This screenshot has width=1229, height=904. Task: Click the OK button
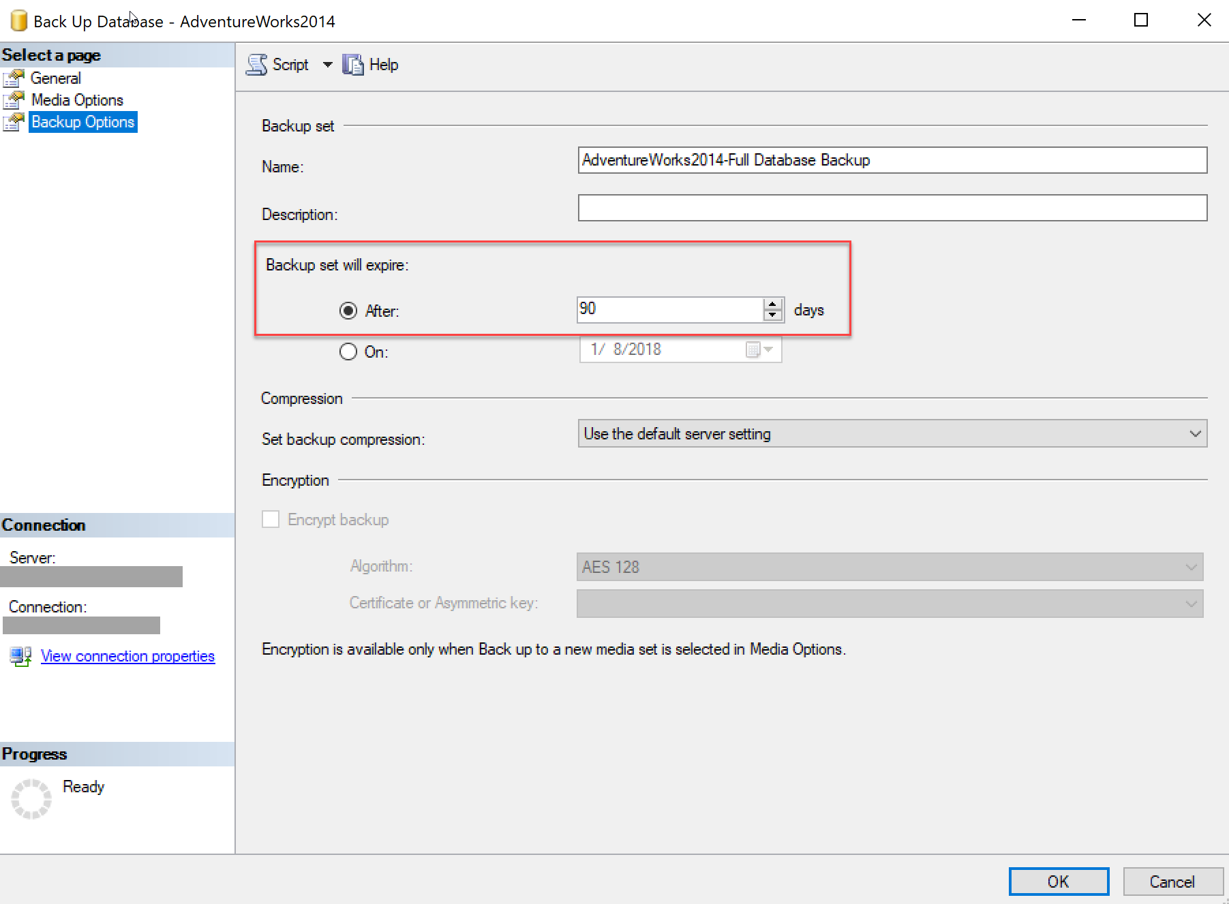pos(1059,882)
